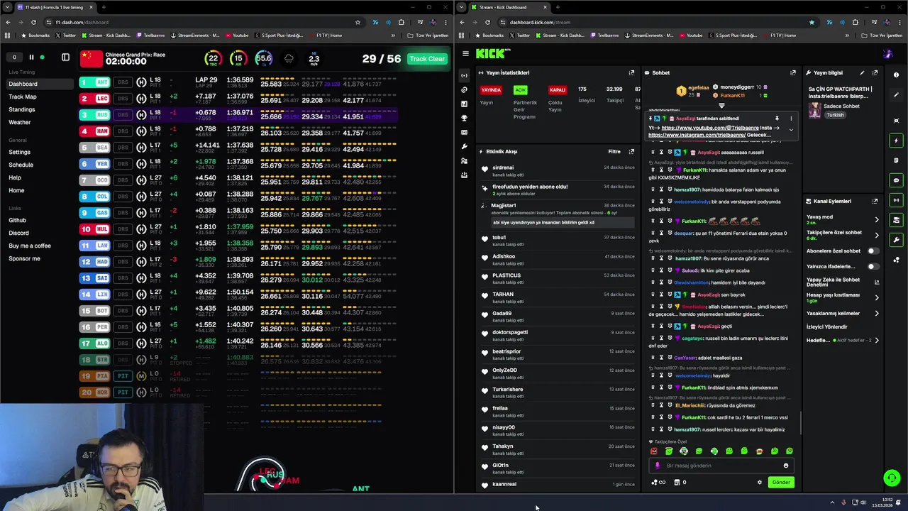Click the Kick support headset button
Viewport: 908px width, 511px height.
click(892, 478)
